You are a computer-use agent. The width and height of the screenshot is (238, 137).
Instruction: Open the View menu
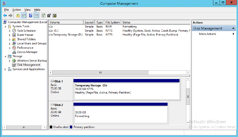[27, 10]
